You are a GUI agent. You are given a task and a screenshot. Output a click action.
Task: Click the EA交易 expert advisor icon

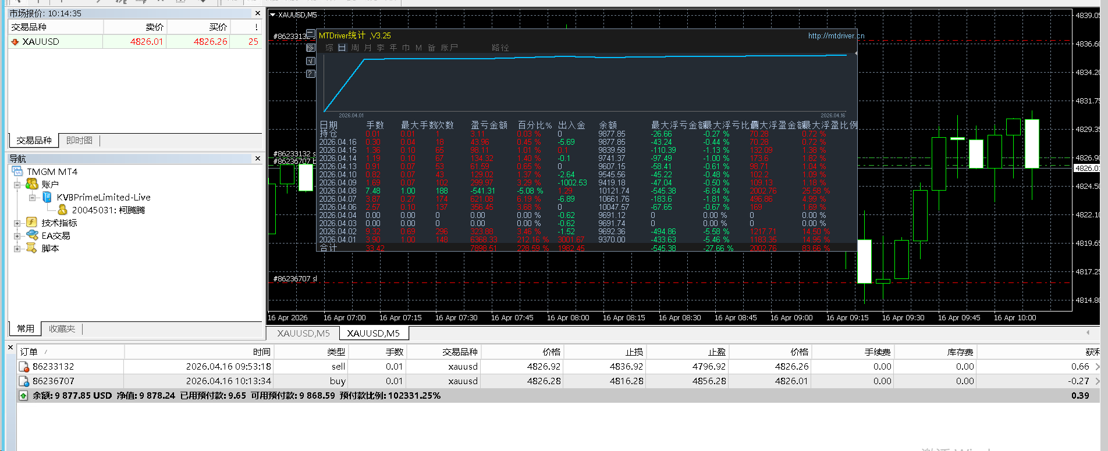[32, 235]
